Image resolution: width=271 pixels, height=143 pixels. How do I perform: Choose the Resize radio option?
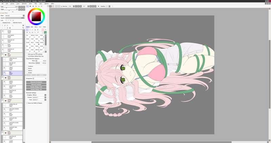[x=27, y=68]
